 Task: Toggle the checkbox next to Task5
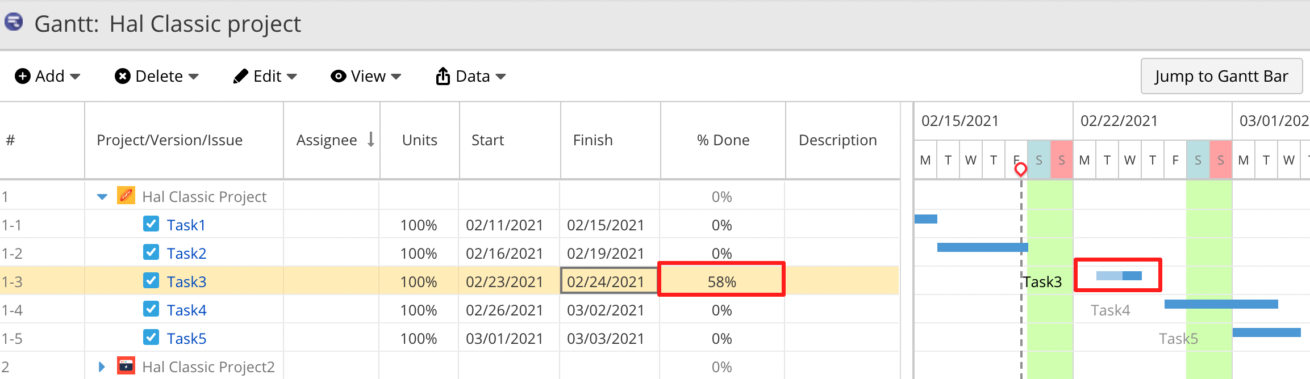click(151, 337)
